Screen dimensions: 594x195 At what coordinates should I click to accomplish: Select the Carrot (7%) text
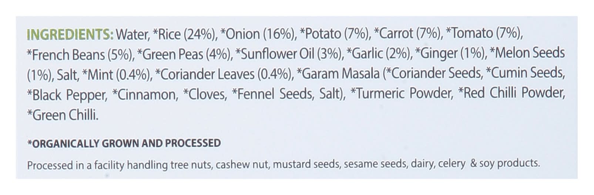coord(407,35)
